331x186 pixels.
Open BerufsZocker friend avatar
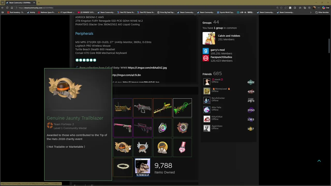coord(207,100)
